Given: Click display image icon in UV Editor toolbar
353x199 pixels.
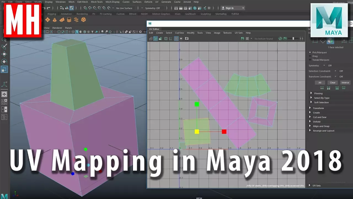Looking at the screenshot, I should [242, 39].
